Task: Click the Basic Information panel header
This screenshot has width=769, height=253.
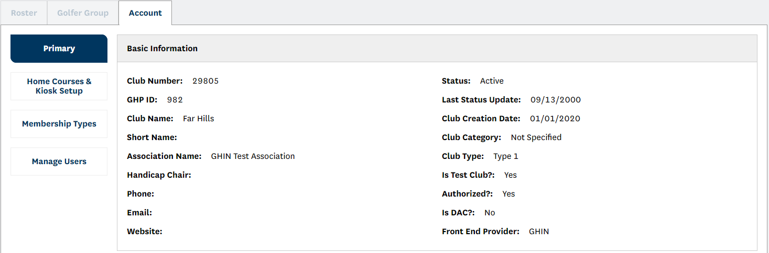Action: point(163,49)
